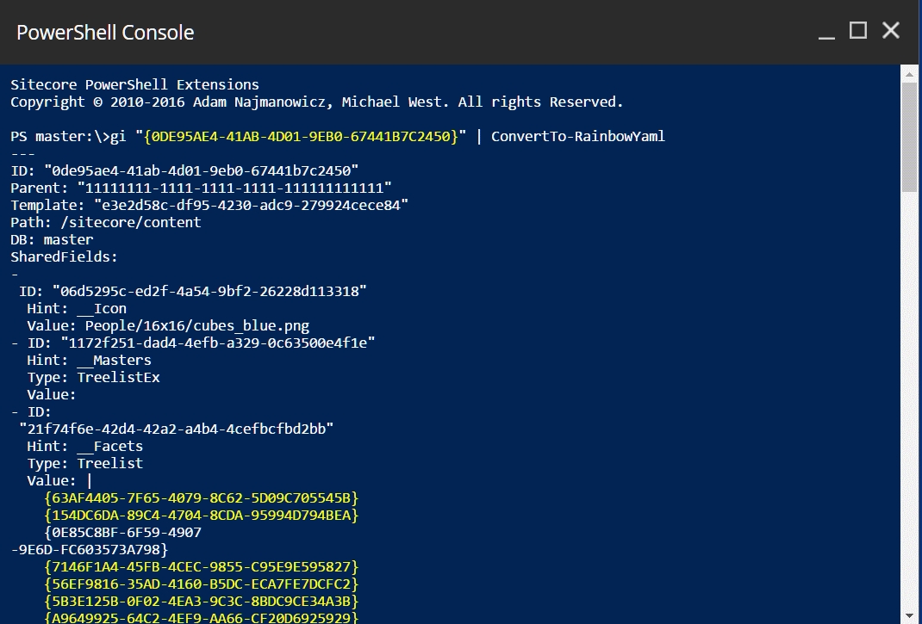Click the GUID starting with 63AF4405
922x624 pixels.
pyautogui.click(x=201, y=497)
